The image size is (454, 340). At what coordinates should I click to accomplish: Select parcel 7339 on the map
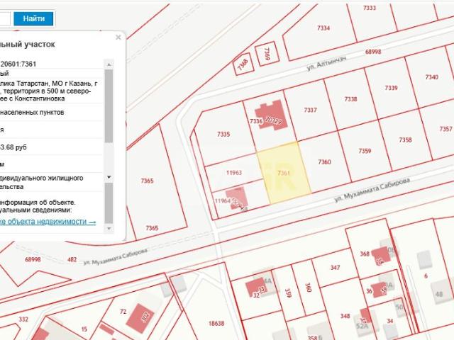click(391, 88)
